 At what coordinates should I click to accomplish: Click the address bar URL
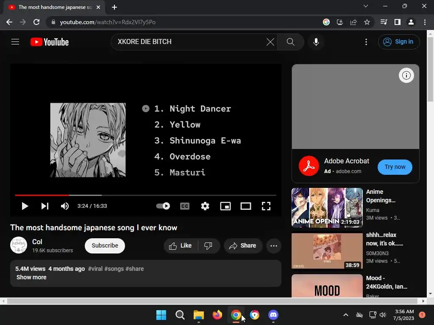click(108, 22)
